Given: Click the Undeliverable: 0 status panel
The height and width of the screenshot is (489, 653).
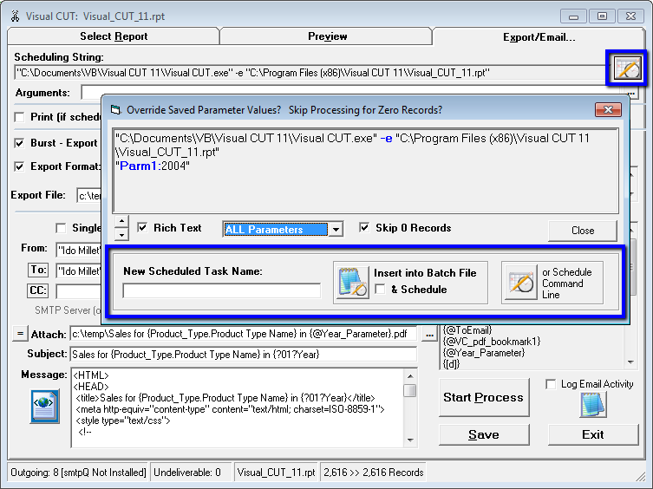Looking at the screenshot, I should pyautogui.click(x=190, y=473).
